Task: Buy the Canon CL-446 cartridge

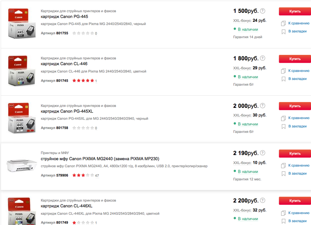Action: pos(295,59)
